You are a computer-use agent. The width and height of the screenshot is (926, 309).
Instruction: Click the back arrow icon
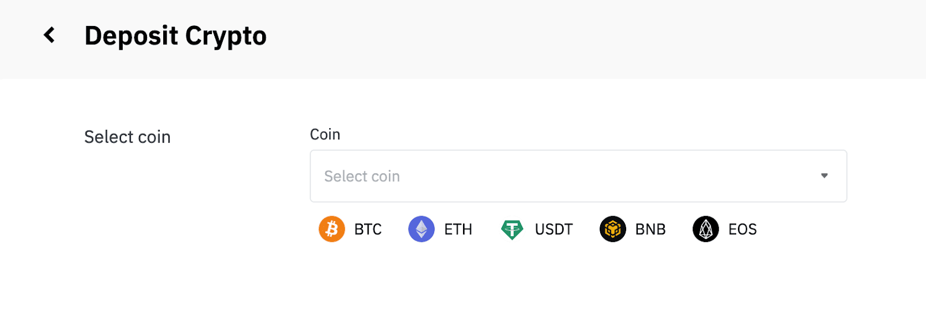pyautogui.click(x=50, y=35)
